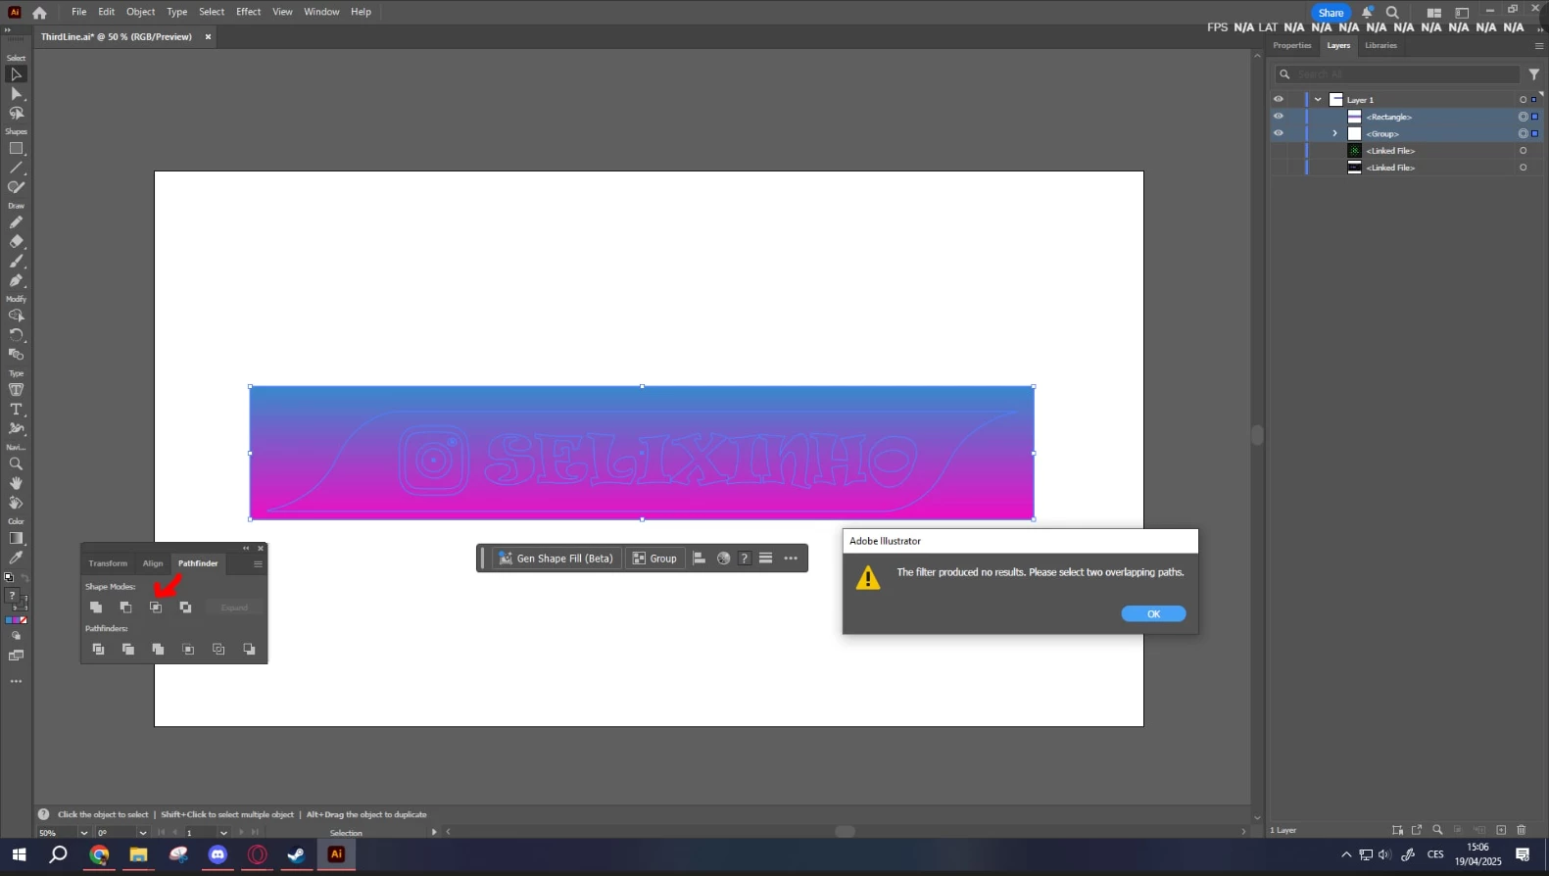Viewport: 1549px width, 876px height.
Task: Switch to the Transform tab
Action: (108, 563)
